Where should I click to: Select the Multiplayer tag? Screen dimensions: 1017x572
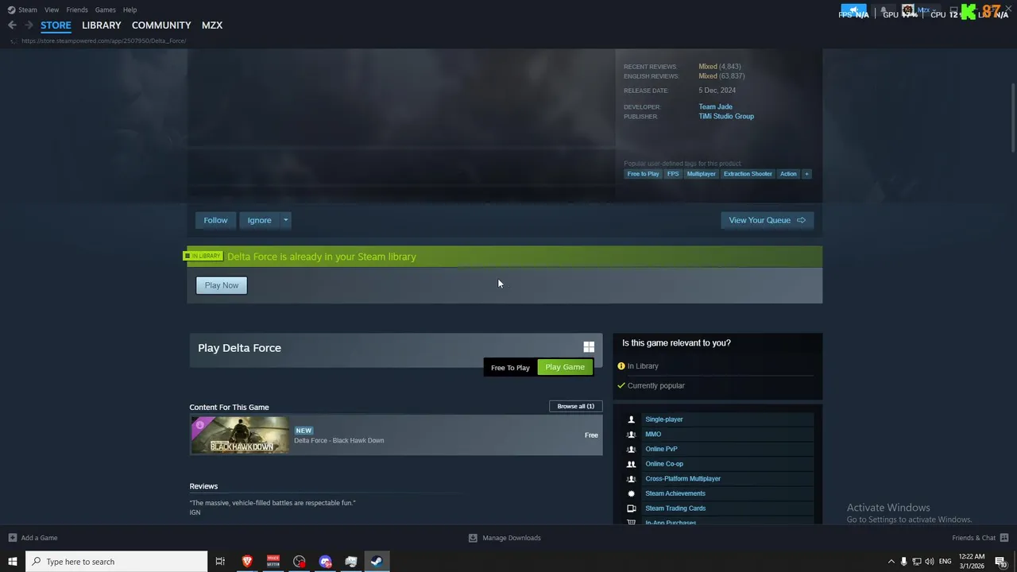pos(702,174)
